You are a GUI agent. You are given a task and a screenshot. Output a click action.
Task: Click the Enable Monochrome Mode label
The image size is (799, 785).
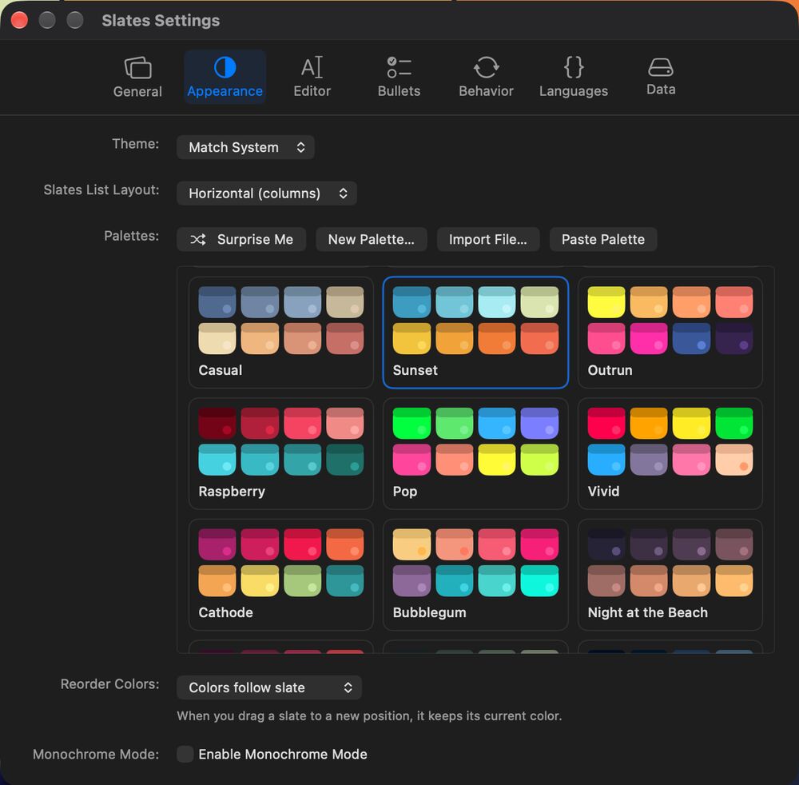pyautogui.click(x=283, y=754)
